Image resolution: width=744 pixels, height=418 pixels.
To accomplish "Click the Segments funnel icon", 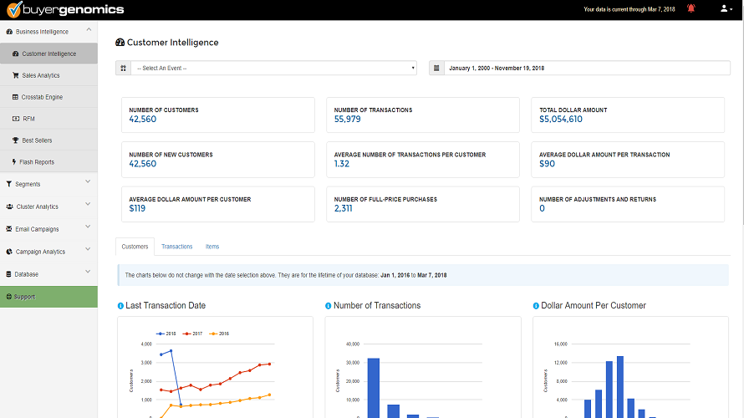I will (x=9, y=184).
